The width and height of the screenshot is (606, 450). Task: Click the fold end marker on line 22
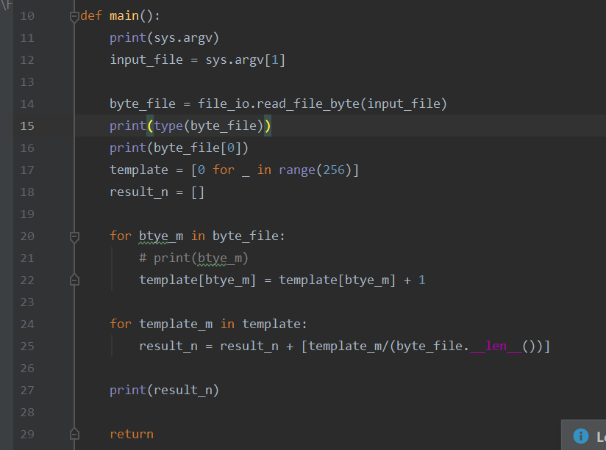74,280
